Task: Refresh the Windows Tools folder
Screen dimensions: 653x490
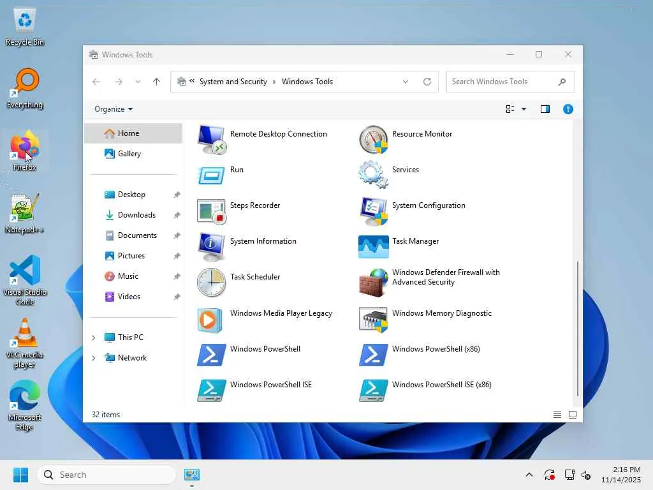Action: point(427,82)
